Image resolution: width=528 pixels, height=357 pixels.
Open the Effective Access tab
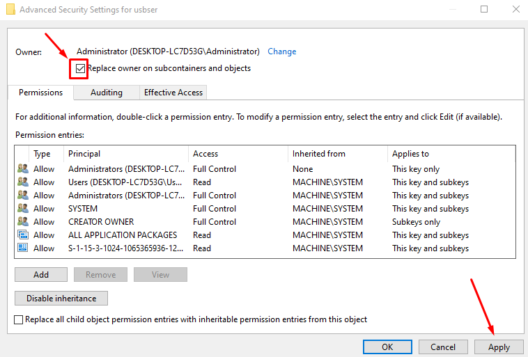pos(173,93)
